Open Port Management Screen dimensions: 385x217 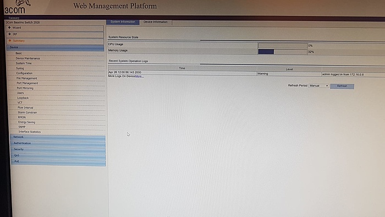28,83
